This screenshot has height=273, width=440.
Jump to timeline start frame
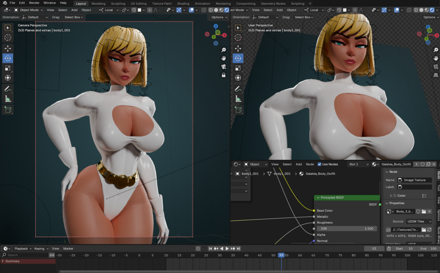tap(210, 248)
